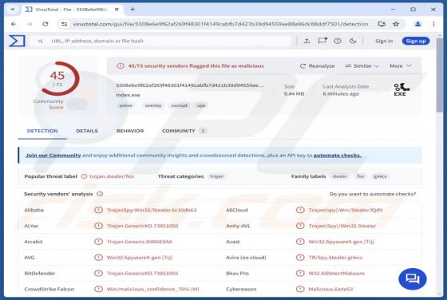Open the browser tab list chevron
This screenshot has width=447, height=300.
tap(13, 9)
